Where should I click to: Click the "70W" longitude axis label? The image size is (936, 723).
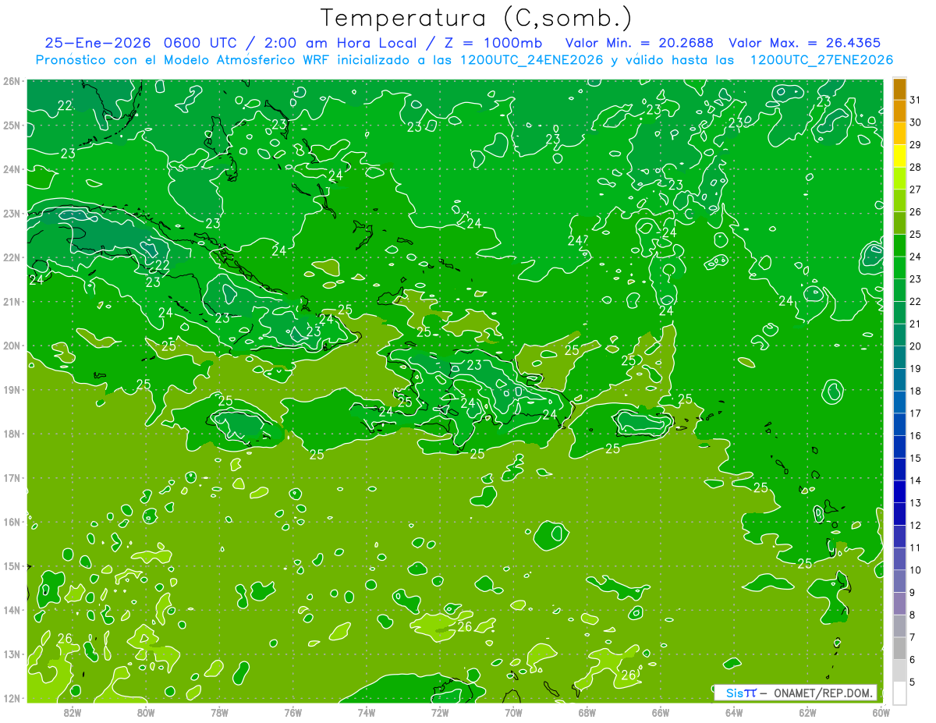[x=513, y=712]
